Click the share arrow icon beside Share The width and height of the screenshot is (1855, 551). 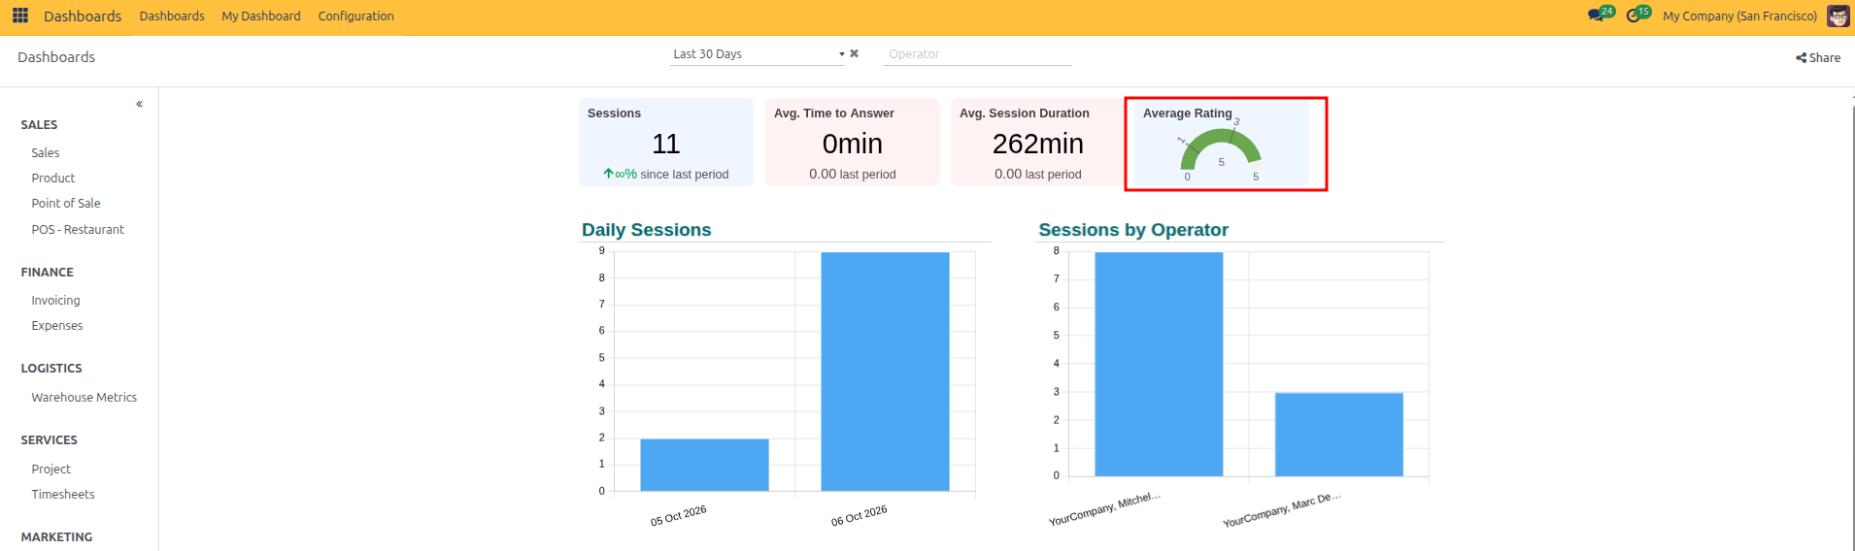(x=1801, y=58)
